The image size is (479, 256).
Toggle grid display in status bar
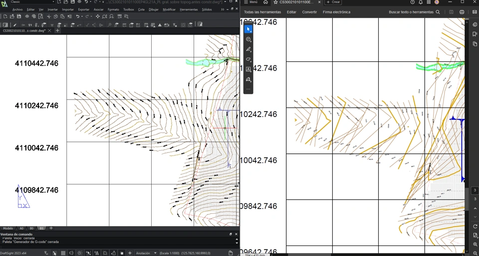63,253
